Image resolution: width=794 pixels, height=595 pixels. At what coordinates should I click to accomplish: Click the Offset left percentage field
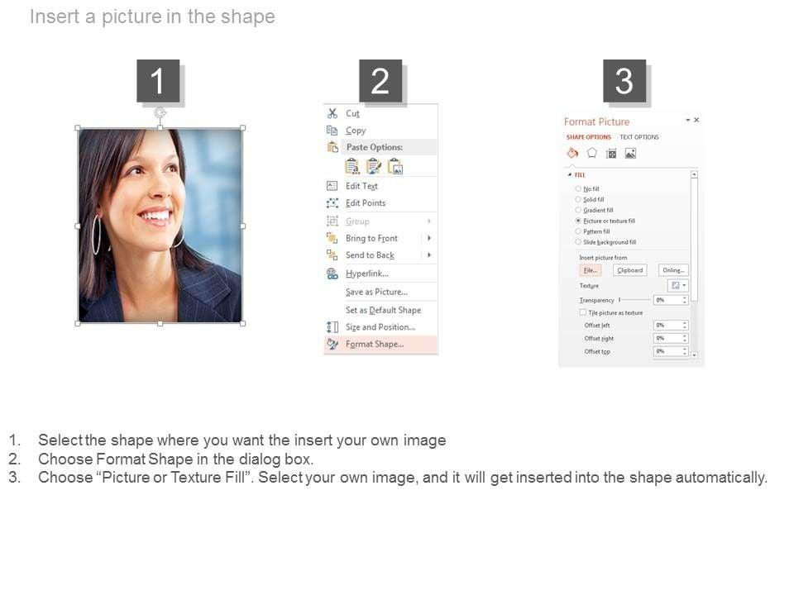coord(671,326)
